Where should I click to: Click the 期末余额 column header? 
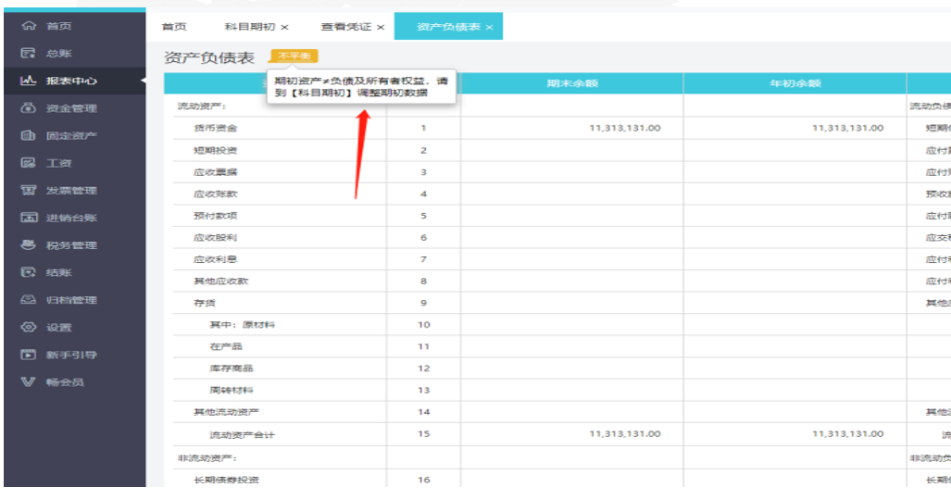572,83
